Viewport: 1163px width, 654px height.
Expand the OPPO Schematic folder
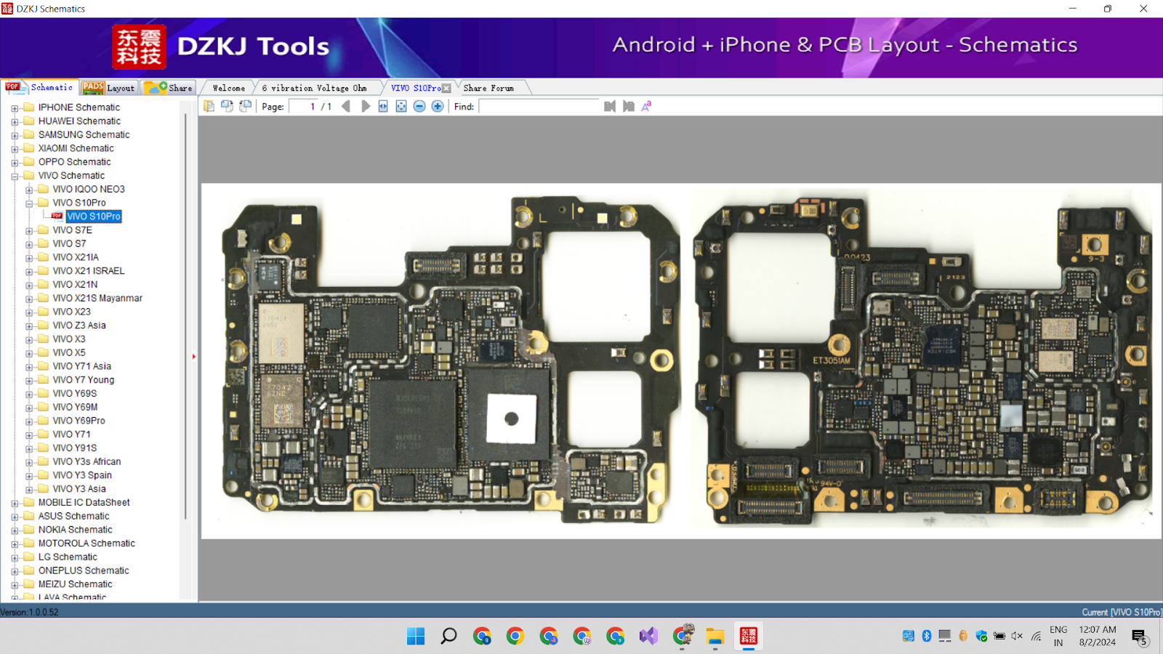(15, 162)
